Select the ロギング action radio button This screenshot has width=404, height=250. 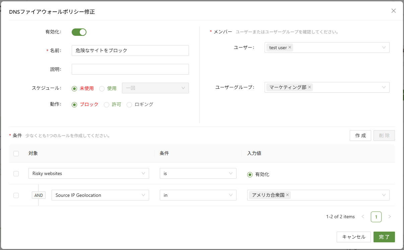coord(129,105)
